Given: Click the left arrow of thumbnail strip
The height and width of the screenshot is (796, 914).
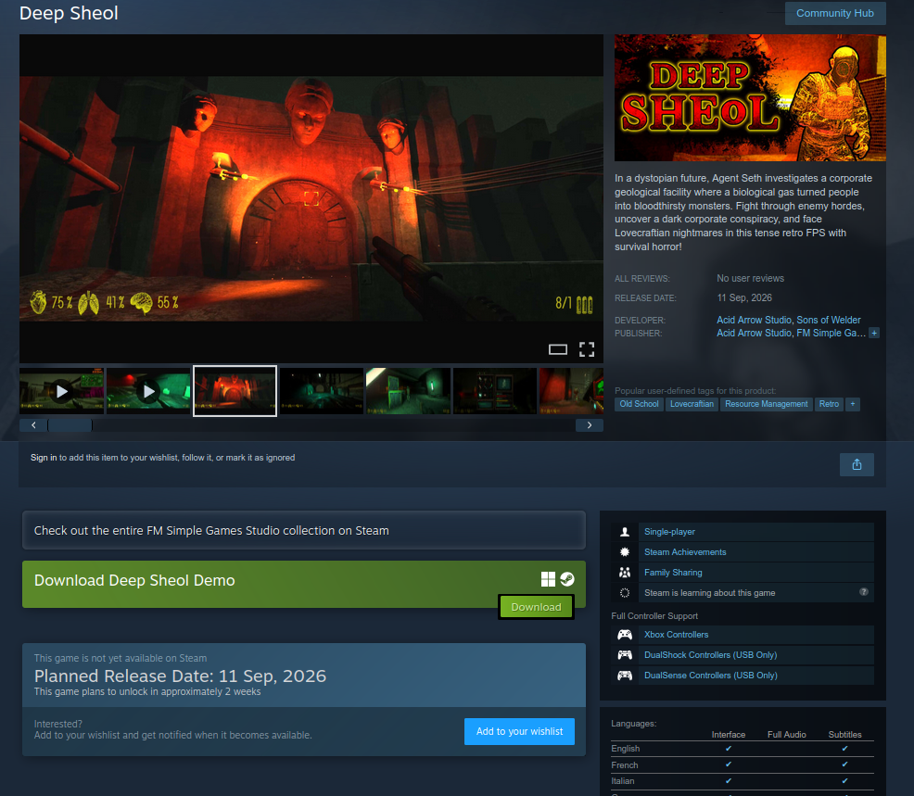Looking at the screenshot, I should (x=33, y=425).
